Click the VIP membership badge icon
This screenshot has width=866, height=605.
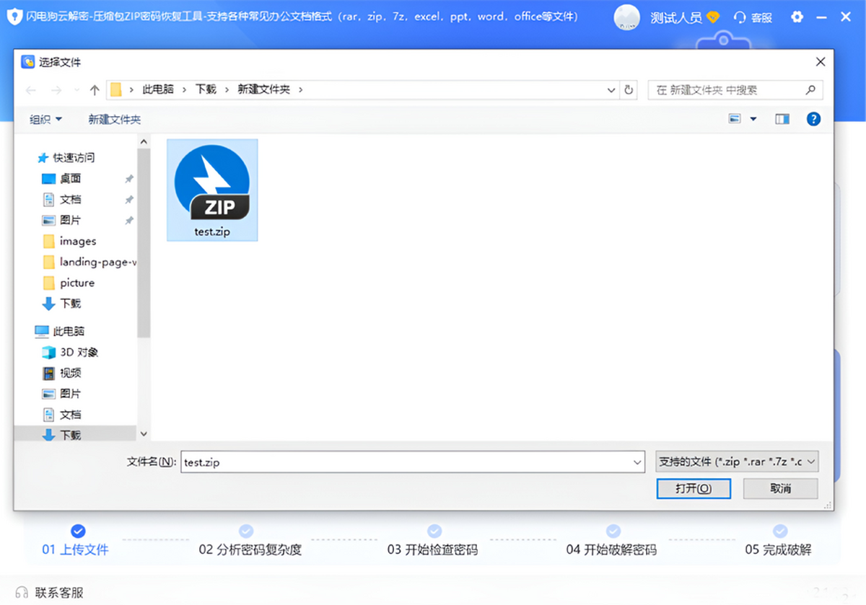pyautogui.click(x=713, y=17)
